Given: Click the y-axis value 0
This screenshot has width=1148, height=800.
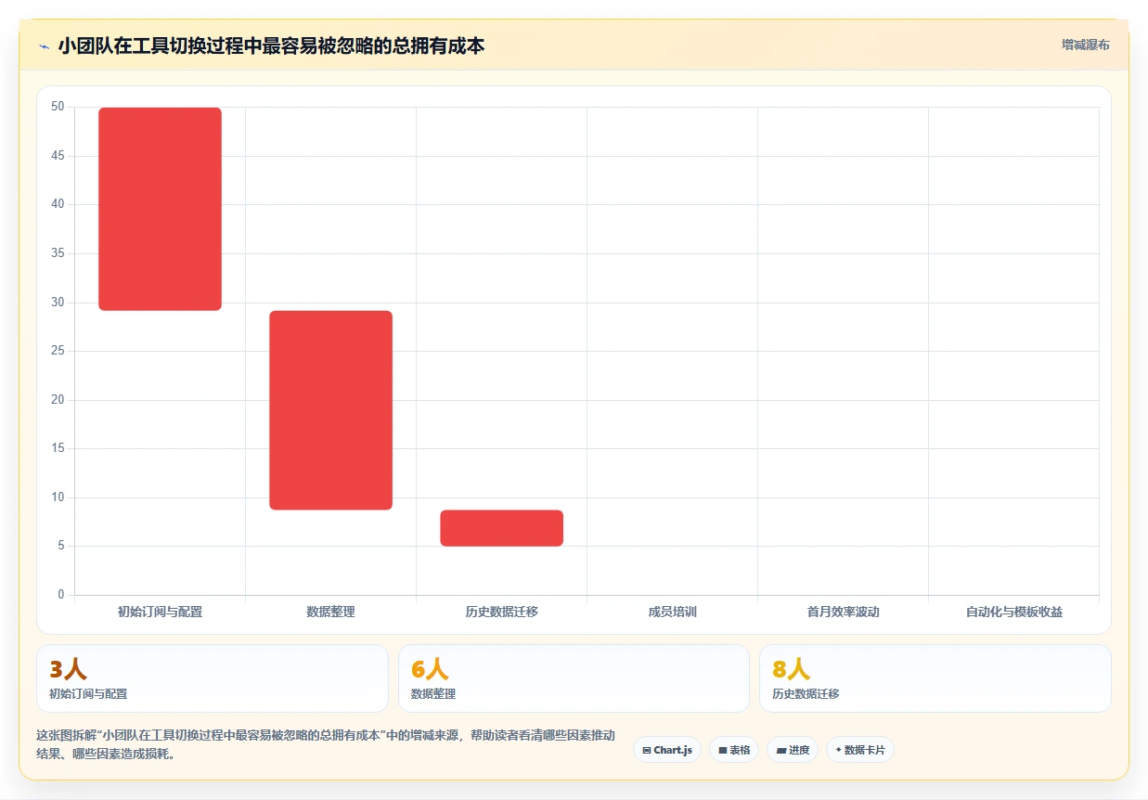Looking at the screenshot, I should point(61,595).
